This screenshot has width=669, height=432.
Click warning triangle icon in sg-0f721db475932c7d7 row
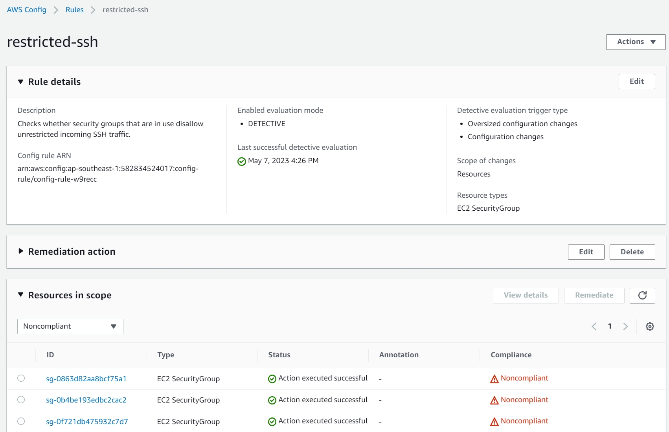click(x=494, y=422)
